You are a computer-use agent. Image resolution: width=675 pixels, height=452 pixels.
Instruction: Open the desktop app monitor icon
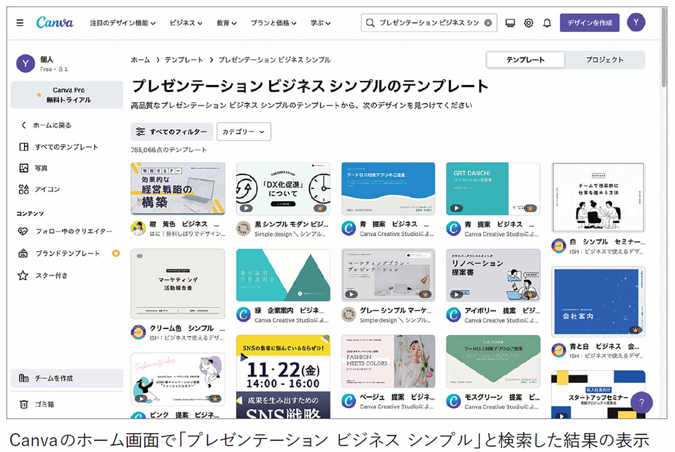click(510, 23)
